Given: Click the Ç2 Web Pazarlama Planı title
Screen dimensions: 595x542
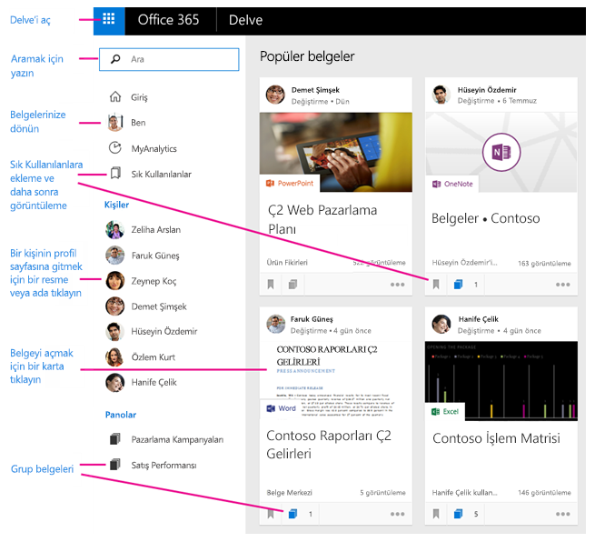Looking at the screenshot, I should click(x=322, y=219).
